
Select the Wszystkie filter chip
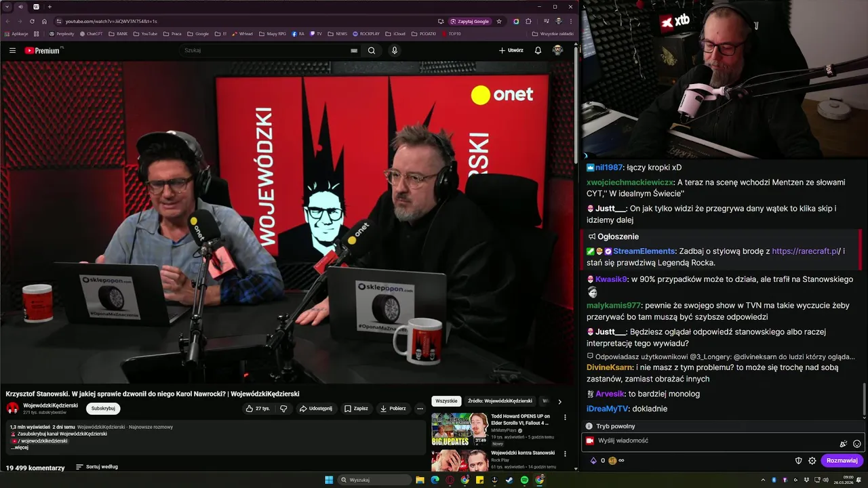446,401
